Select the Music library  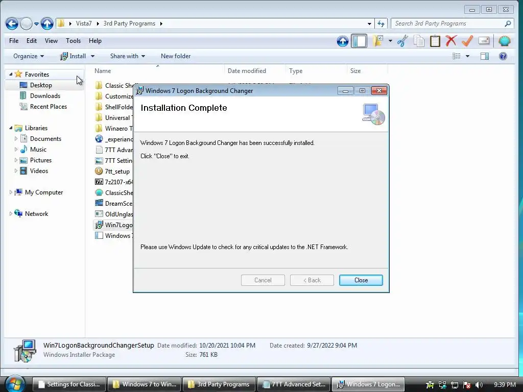point(38,150)
